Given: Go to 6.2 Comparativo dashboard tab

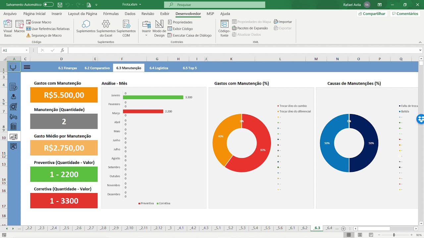Looking at the screenshot, I should 97,68.
